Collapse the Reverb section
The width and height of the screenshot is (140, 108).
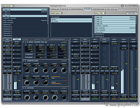pyautogui.click(x=24, y=88)
